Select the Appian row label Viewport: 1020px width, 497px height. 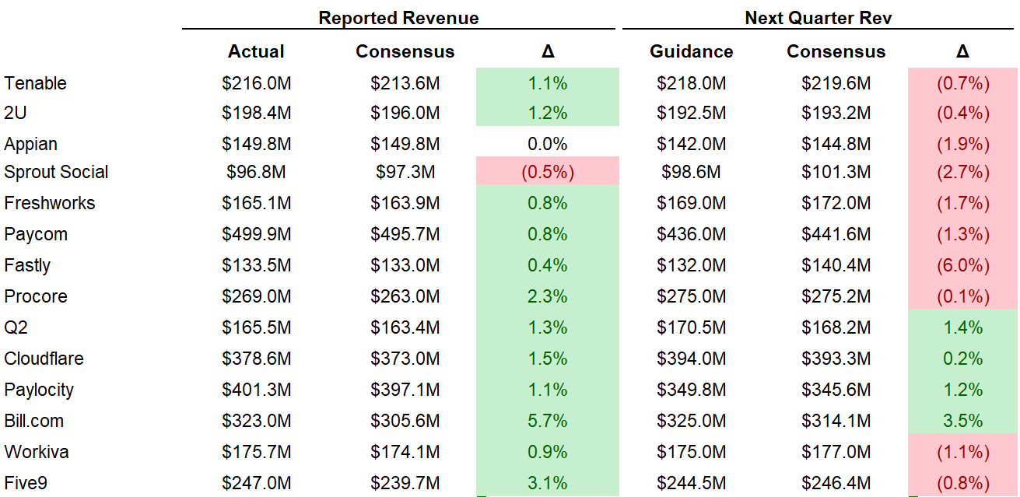pyautogui.click(x=30, y=144)
